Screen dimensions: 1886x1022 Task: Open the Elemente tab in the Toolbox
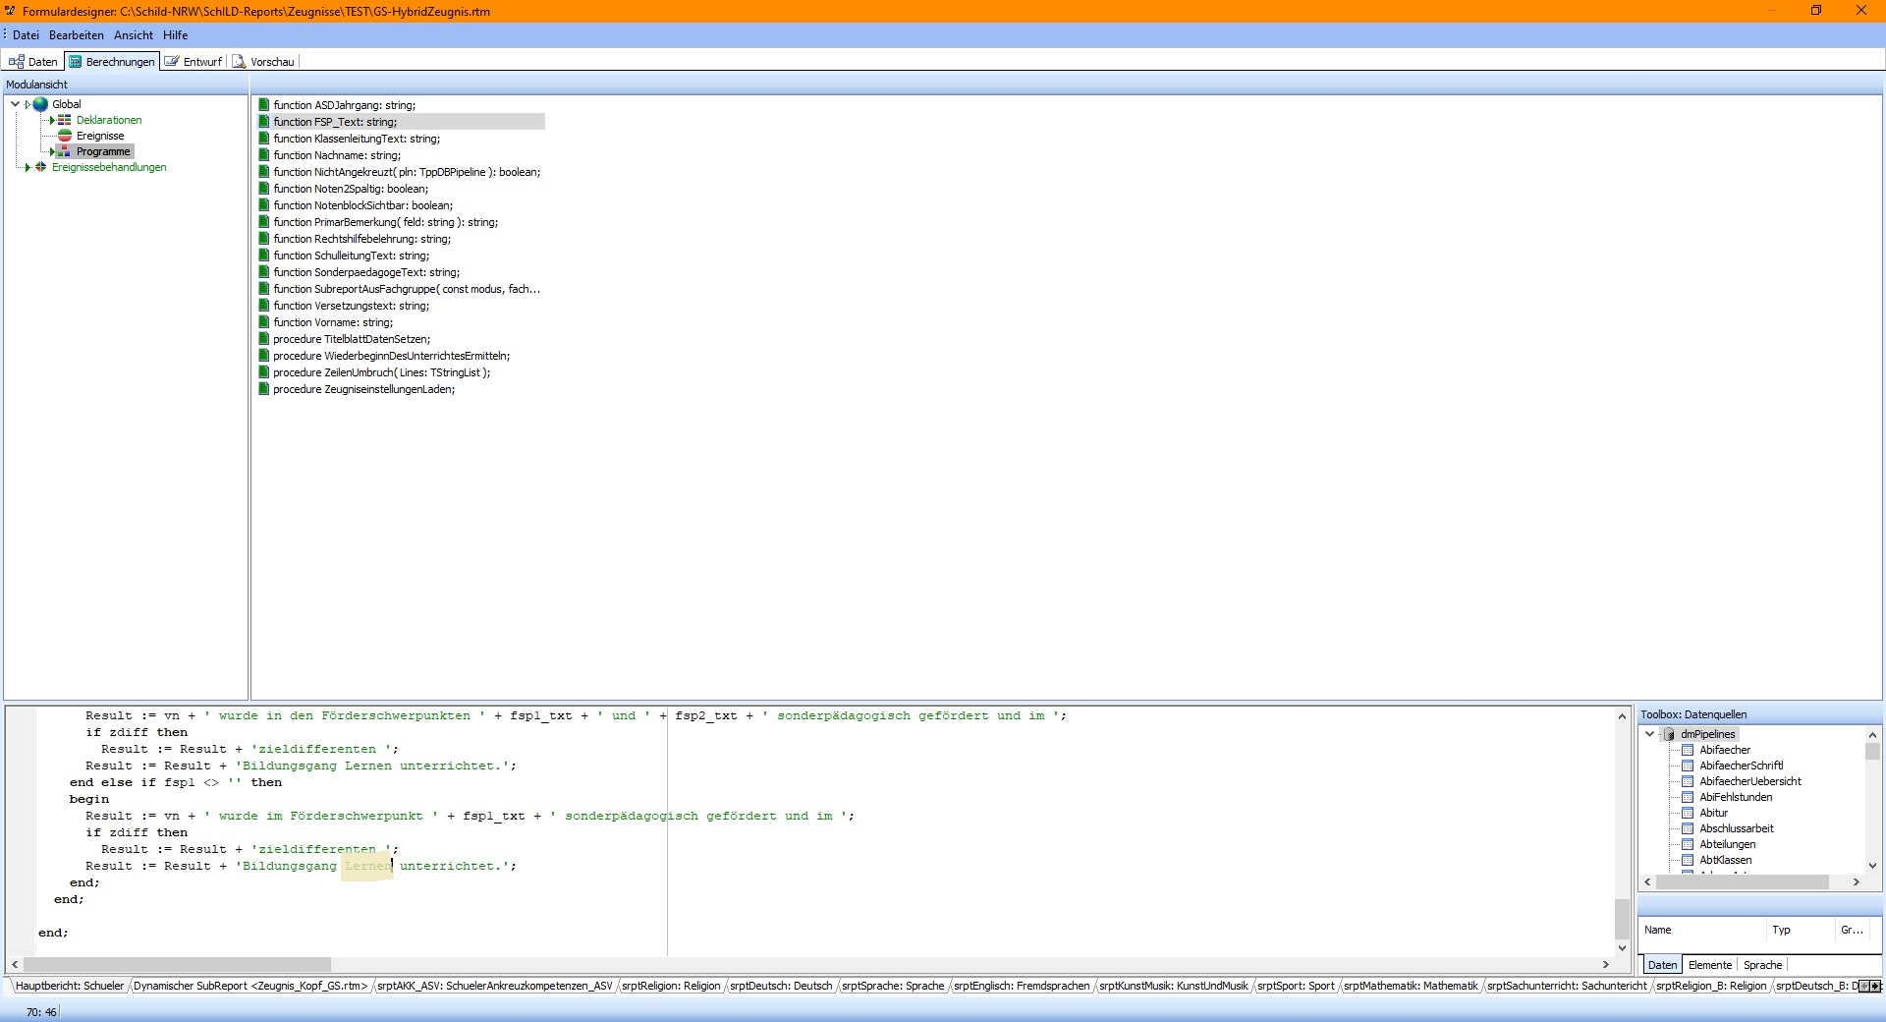click(1710, 965)
